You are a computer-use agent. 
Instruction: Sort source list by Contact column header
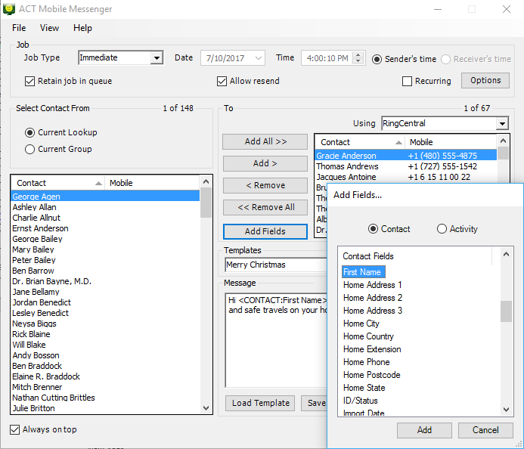(x=58, y=183)
